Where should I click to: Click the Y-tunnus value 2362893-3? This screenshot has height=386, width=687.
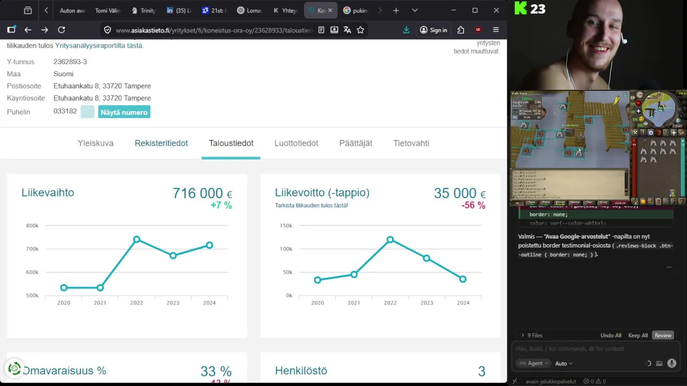[70, 62]
